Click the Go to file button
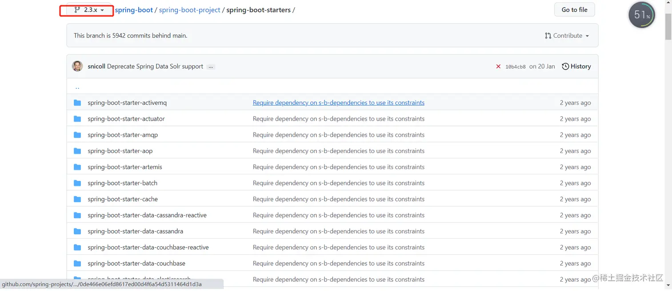 click(574, 10)
